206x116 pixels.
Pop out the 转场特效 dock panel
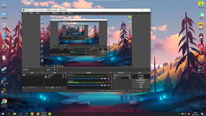click(x=130, y=73)
